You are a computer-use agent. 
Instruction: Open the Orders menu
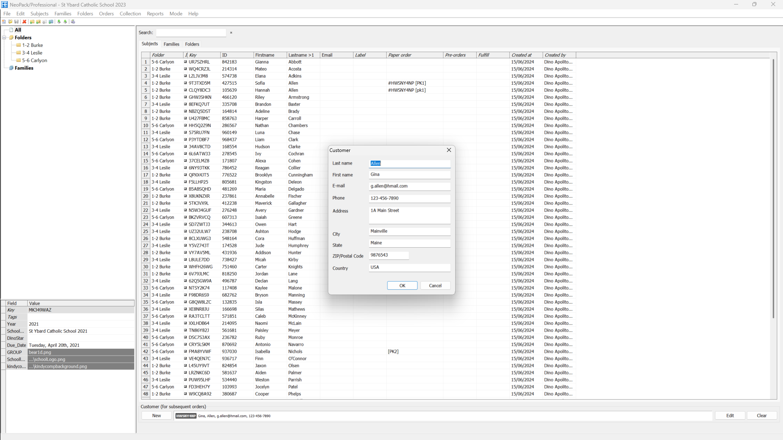pos(106,13)
